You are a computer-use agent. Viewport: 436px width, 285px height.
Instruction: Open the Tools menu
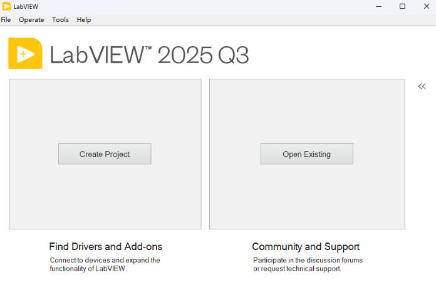click(60, 19)
